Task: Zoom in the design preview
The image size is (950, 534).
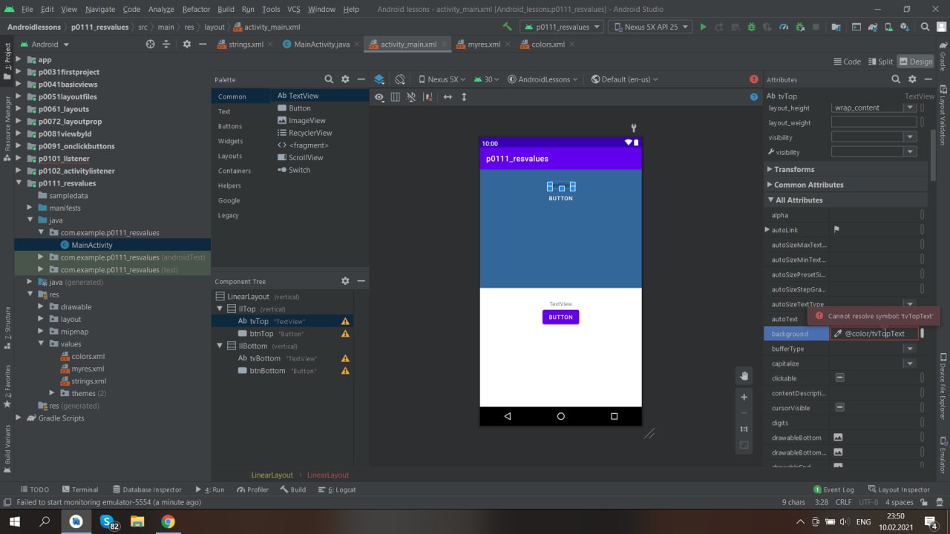Action: click(x=744, y=397)
